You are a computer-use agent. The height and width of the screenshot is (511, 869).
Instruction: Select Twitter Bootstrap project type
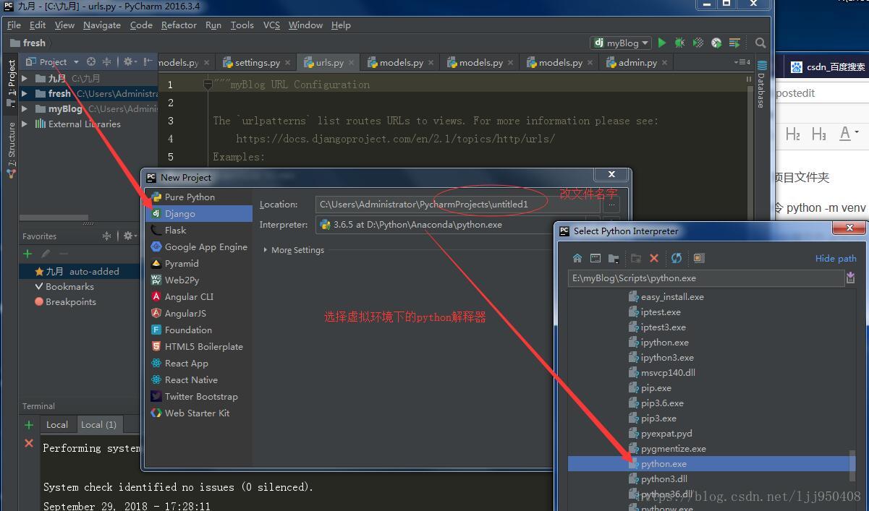199,396
